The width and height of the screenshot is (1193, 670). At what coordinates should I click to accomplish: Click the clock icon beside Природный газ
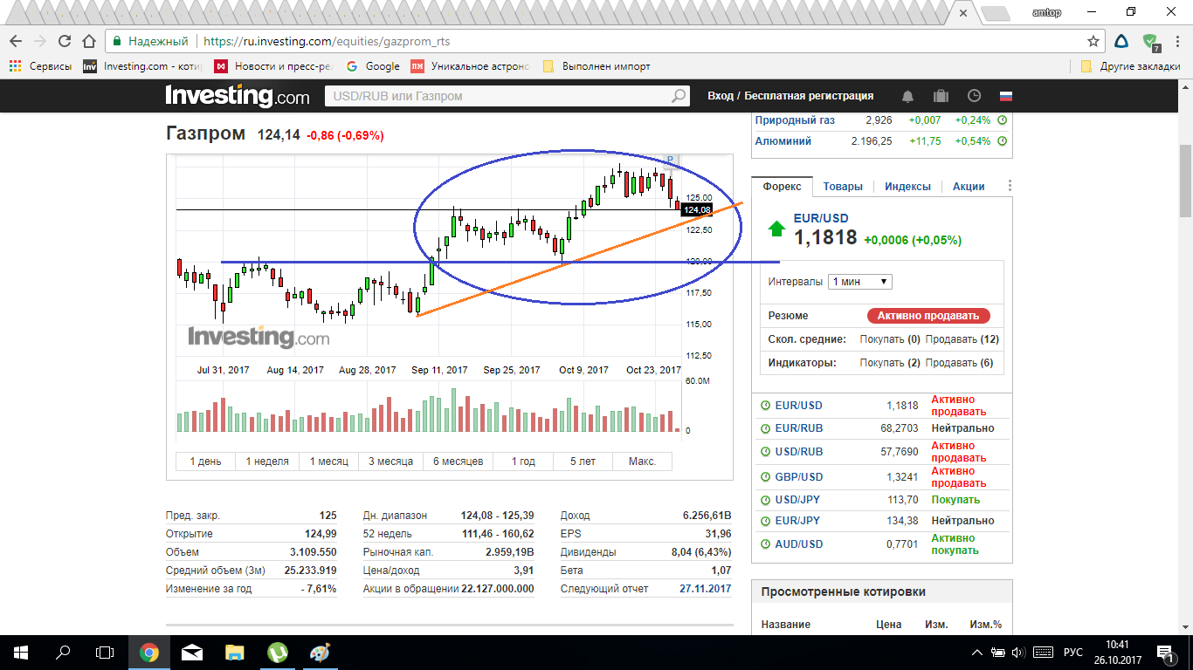click(x=1003, y=120)
